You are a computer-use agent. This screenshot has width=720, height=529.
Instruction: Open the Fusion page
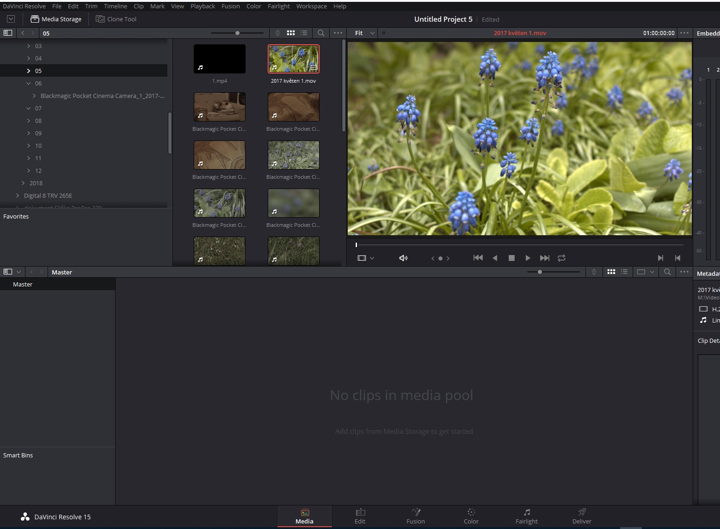[x=415, y=516]
